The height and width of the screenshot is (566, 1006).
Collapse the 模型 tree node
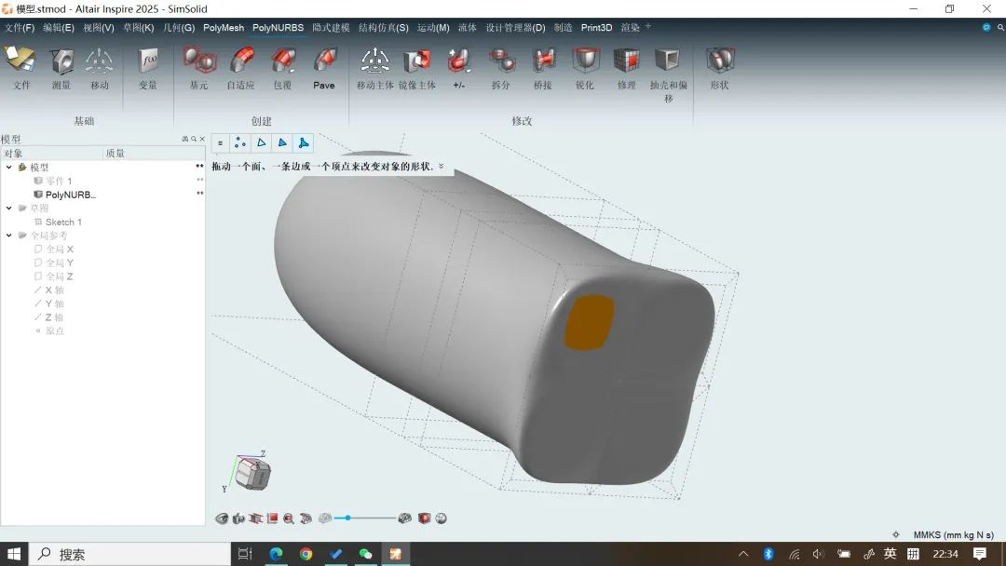pyautogui.click(x=9, y=168)
